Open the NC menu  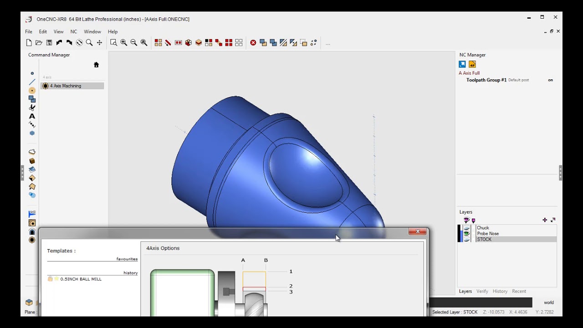pyautogui.click(x=74, y=32)
